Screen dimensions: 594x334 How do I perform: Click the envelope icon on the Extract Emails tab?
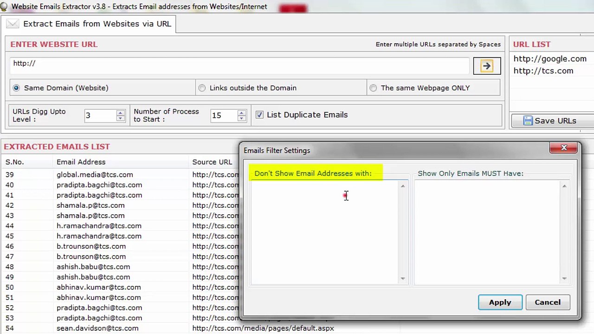point(13,24)
